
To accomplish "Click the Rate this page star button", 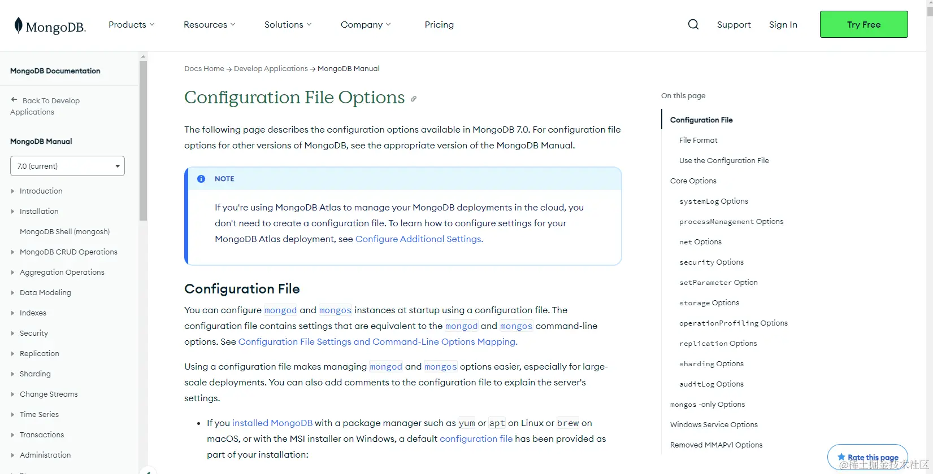I will [867, 457].
